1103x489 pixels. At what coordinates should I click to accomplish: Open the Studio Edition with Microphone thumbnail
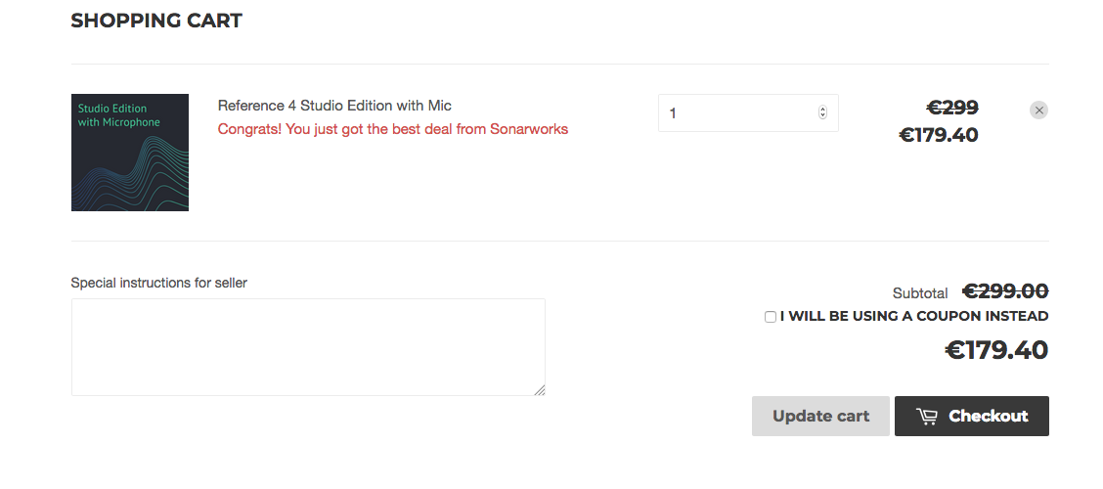tap(129, 152)
